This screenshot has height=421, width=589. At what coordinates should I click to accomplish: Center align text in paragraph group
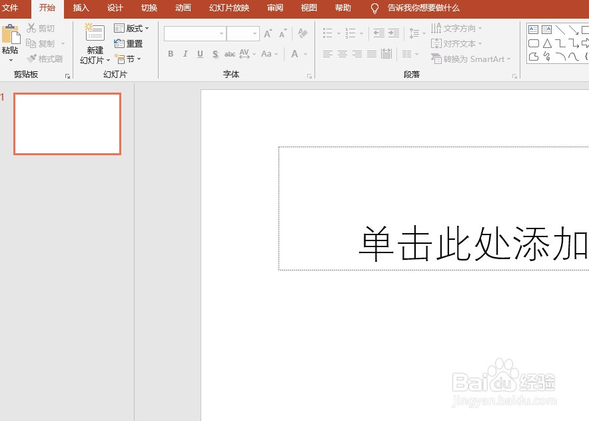342,54
